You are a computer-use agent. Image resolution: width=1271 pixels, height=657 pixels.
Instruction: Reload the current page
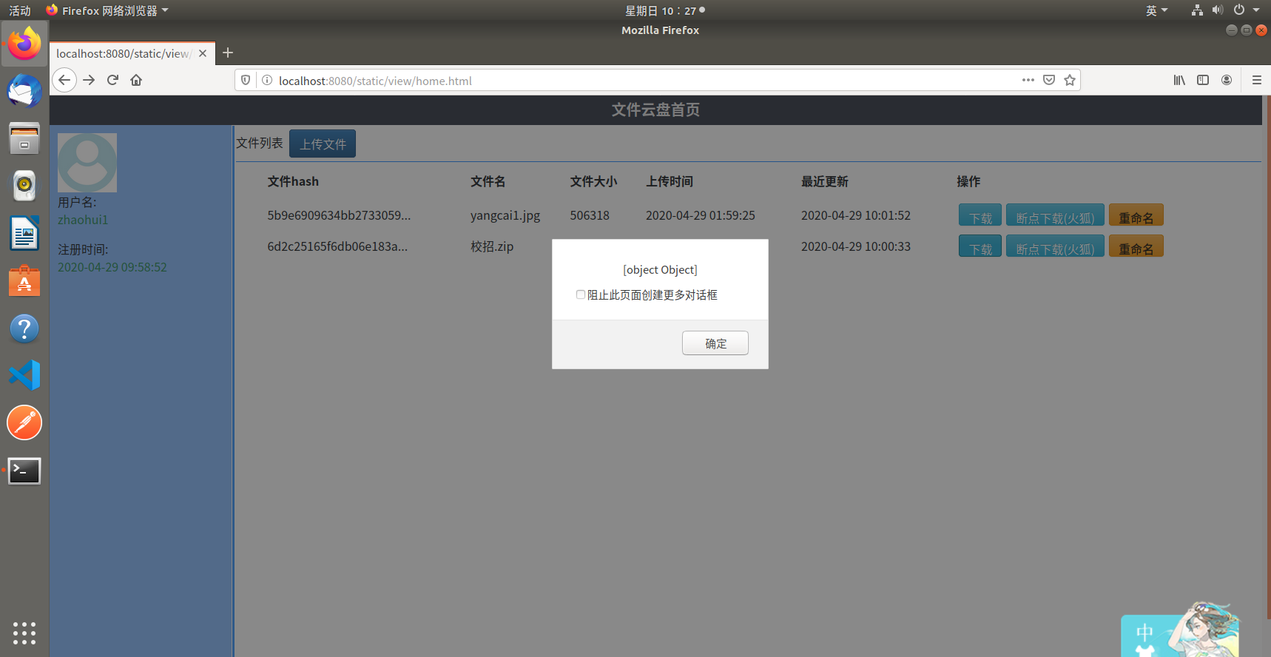(x=112, y=80)
